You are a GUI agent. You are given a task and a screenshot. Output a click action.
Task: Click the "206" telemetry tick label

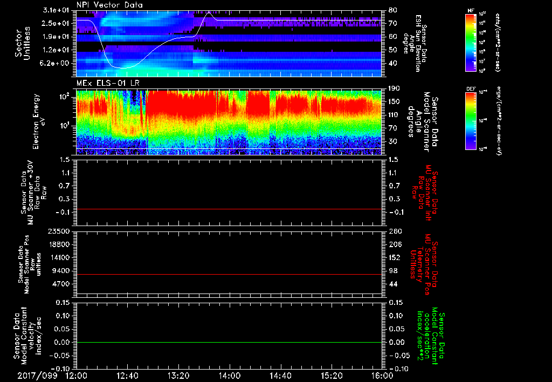[395, 244]
